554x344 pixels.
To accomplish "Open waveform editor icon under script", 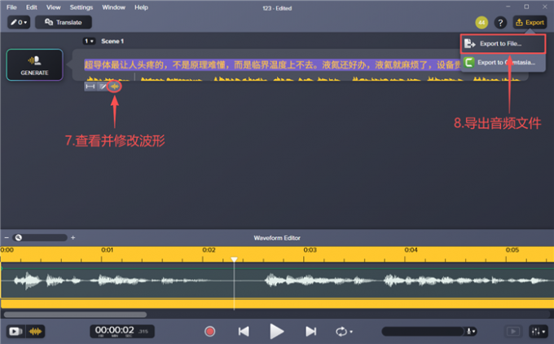I will pyautogui.click(x=114, y=86).
